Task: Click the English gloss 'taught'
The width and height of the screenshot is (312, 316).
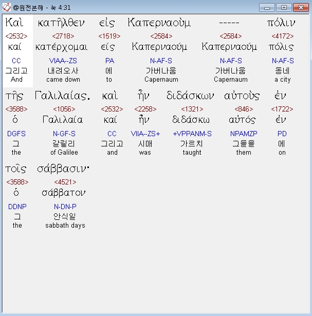Action: [x=192, y=153]
